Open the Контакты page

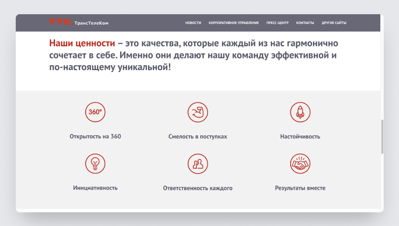(305, 23)
